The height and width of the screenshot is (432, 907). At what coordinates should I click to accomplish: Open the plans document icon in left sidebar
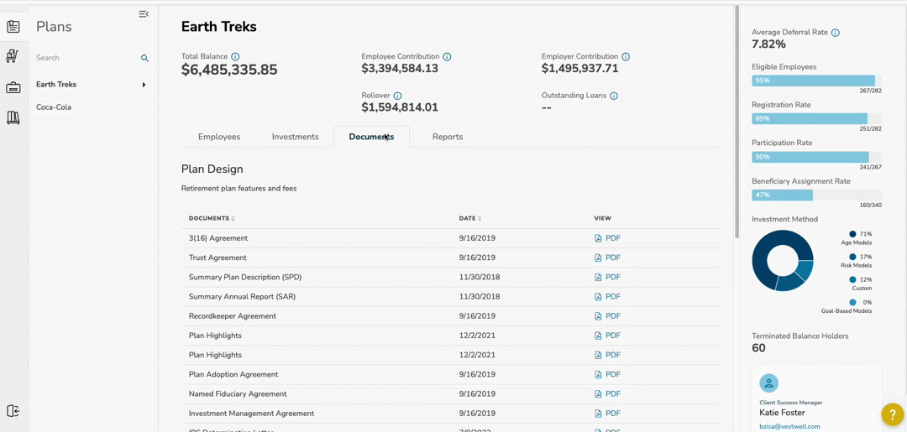13,27
